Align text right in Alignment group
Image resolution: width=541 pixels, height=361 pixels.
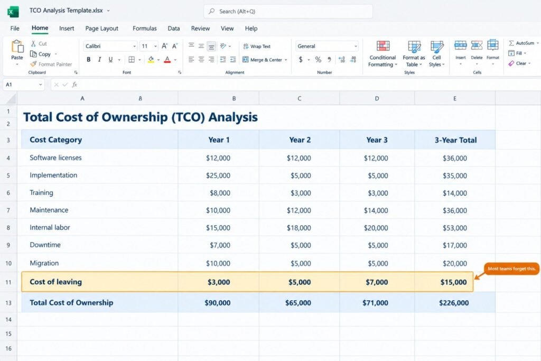[x=211, y=59]
